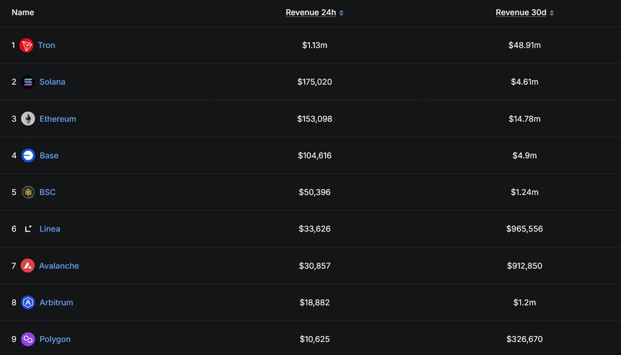Image resolution: width=621 pixels, height=355 pixels.
Task: Click the Linea logo icon
Action: (28, 229)
